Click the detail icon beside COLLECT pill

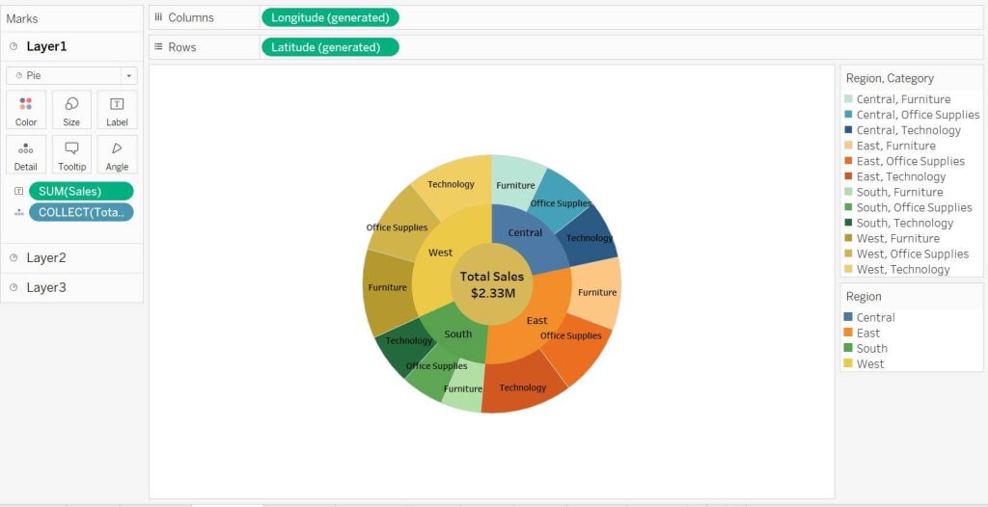(x=19, y=213)
